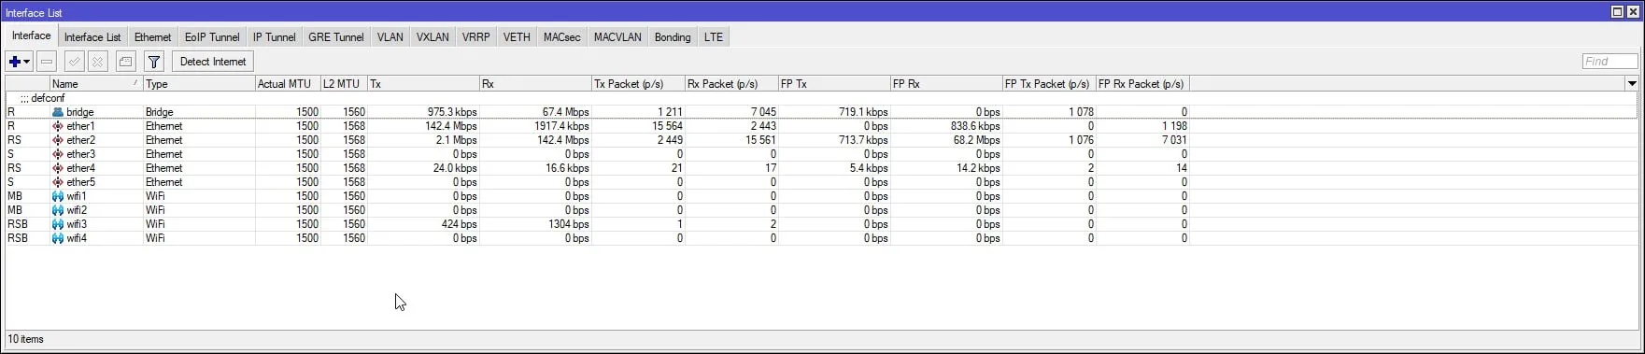This screenshot has width=1645, height=354.
Task: Open the VRRP tab
Action: pos(475,37)
